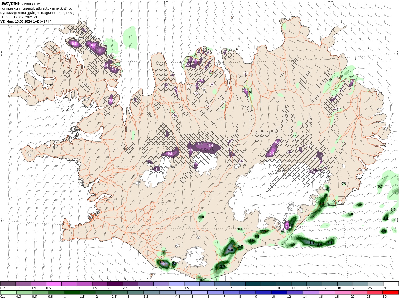Click the light lavender 4 swatch in snow legend
The image size is (399, 299).
[176, 284]
